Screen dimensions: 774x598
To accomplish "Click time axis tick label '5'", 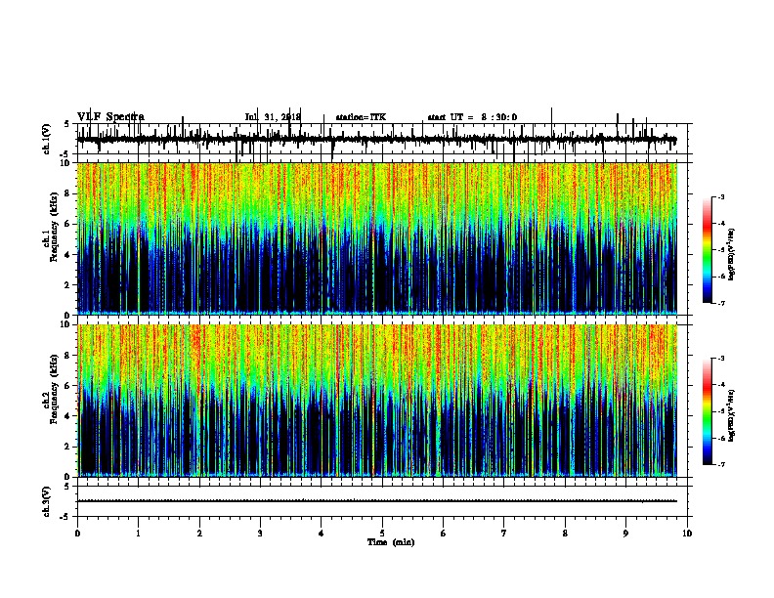I will point(382,534).
